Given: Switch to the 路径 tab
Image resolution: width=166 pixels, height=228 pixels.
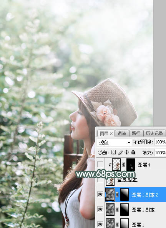Looking at the screenshot, I should point(136,133).
